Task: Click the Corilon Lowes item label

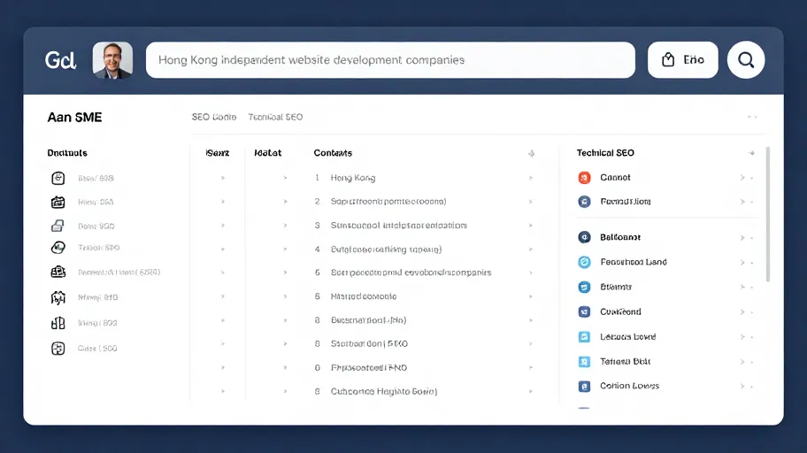Action: point(629,386)
